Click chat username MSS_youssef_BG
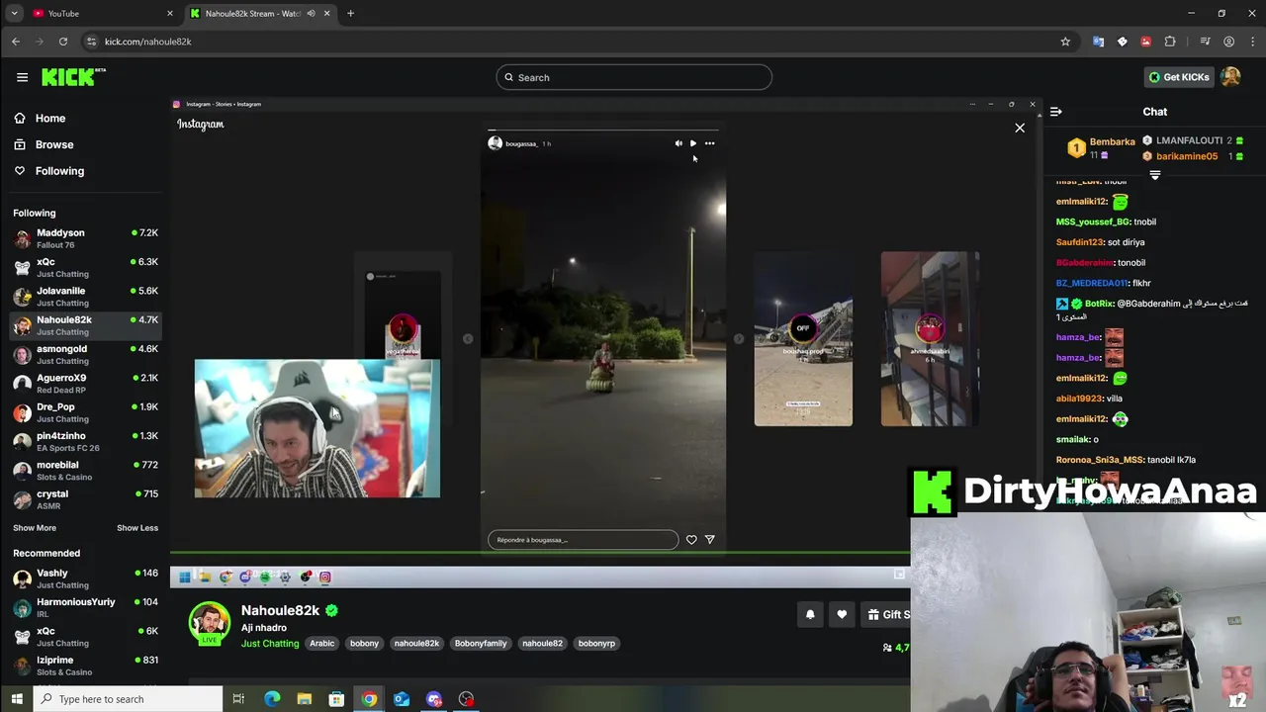This screenshot has height=712, width=1266. tap(1093, 222)
